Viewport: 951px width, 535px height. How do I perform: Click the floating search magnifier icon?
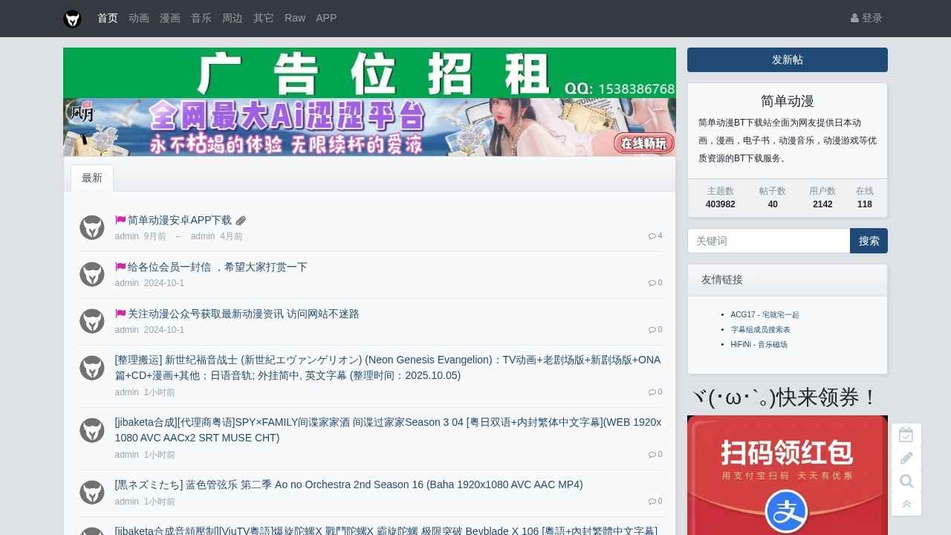[x=906, y=481]
